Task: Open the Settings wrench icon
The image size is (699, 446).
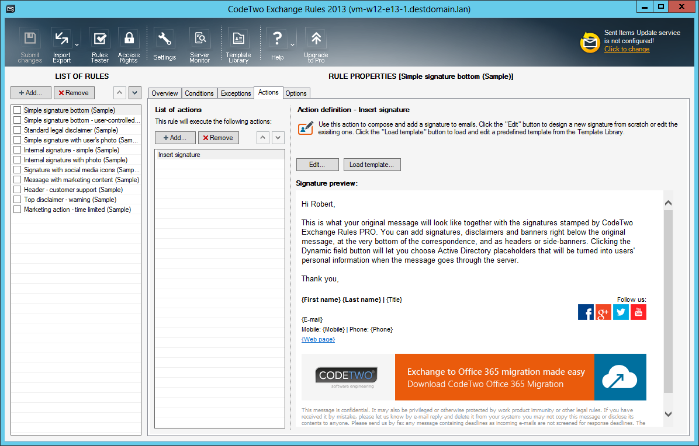Action: click(x=164, y=44)
